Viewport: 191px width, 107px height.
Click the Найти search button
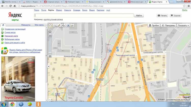pos(139,16)
